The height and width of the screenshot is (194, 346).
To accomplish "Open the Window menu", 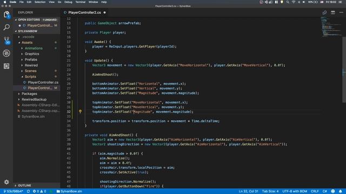I will pyautogui.click(x=93, y=2).
